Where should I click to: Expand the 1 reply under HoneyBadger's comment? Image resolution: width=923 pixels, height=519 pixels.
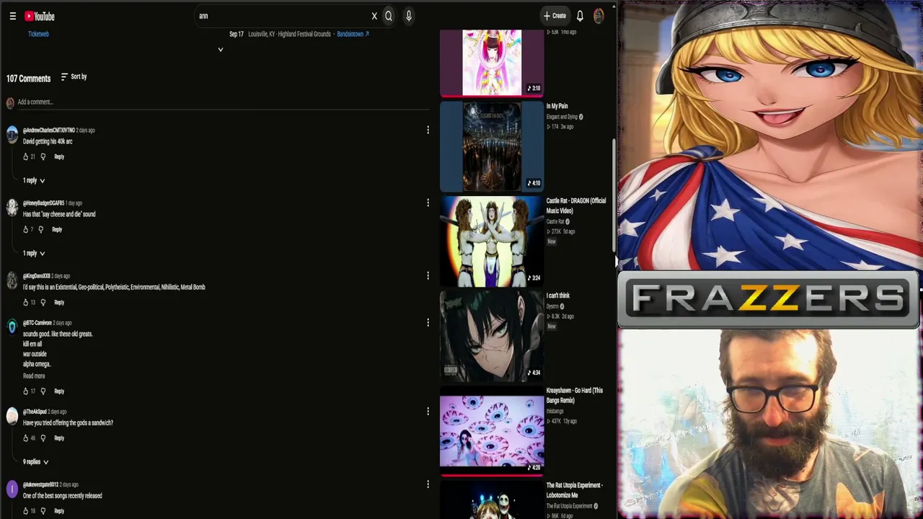34,253
